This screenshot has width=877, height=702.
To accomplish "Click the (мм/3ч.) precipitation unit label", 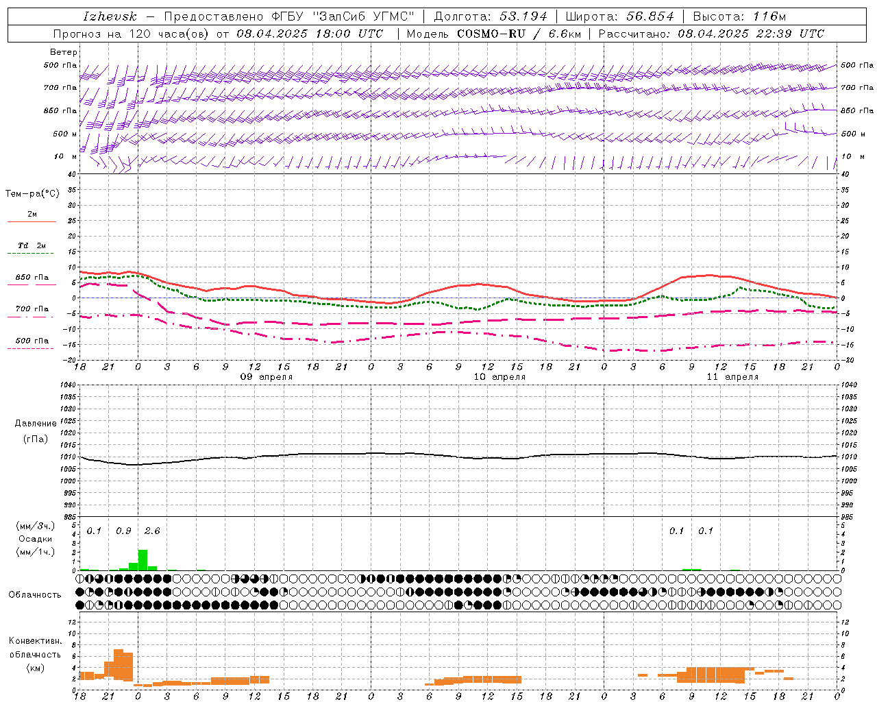I will click(35, 526).
